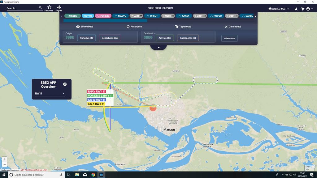Open the notification center icon
317x178 pixels.
click(312, 175)
